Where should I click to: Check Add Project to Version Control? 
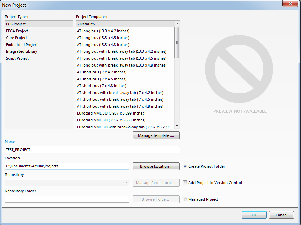click(x=185, y=183)
